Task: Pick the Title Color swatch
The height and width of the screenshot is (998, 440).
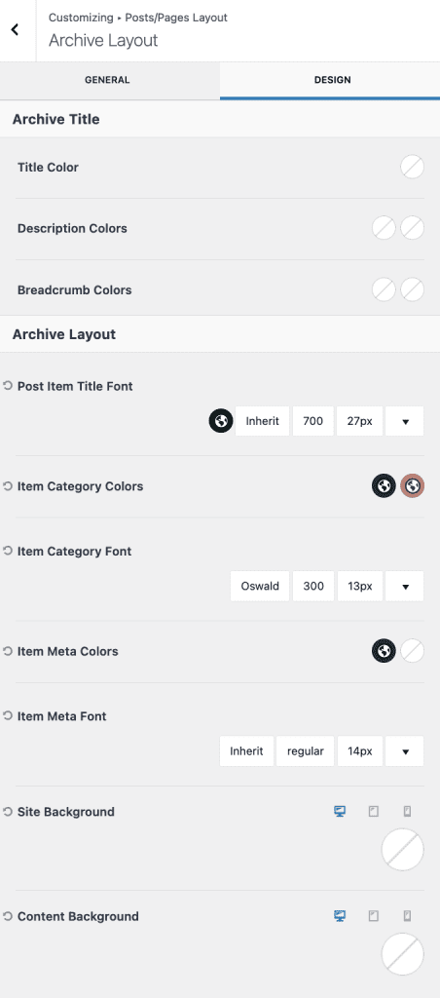Action: (x=412, y=168)
